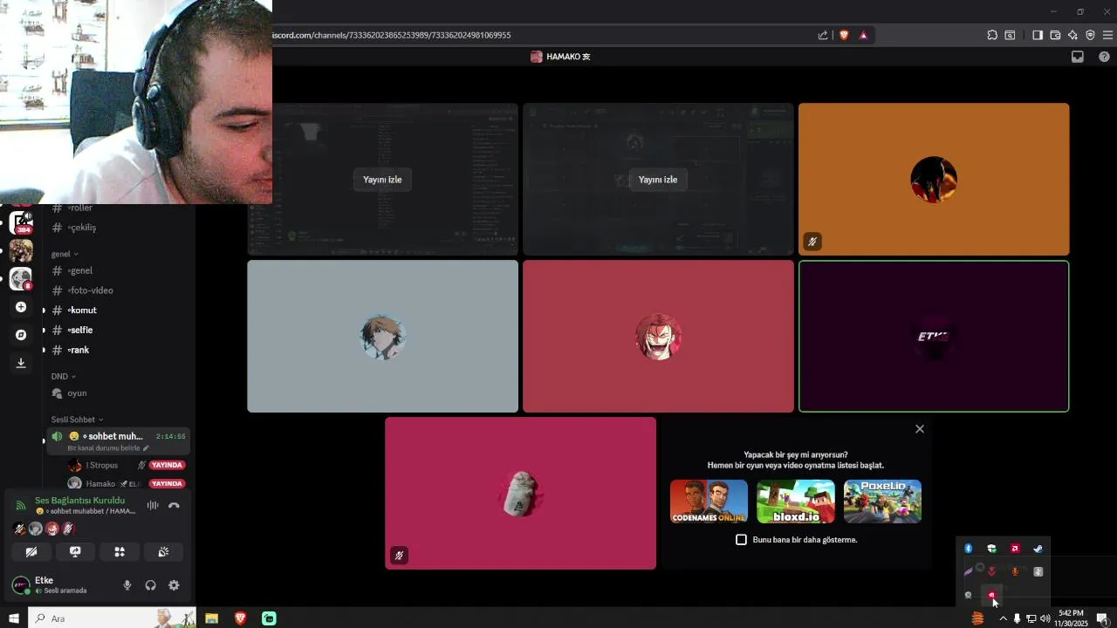Click taskbar search box Ara

[x=112, y=618]
